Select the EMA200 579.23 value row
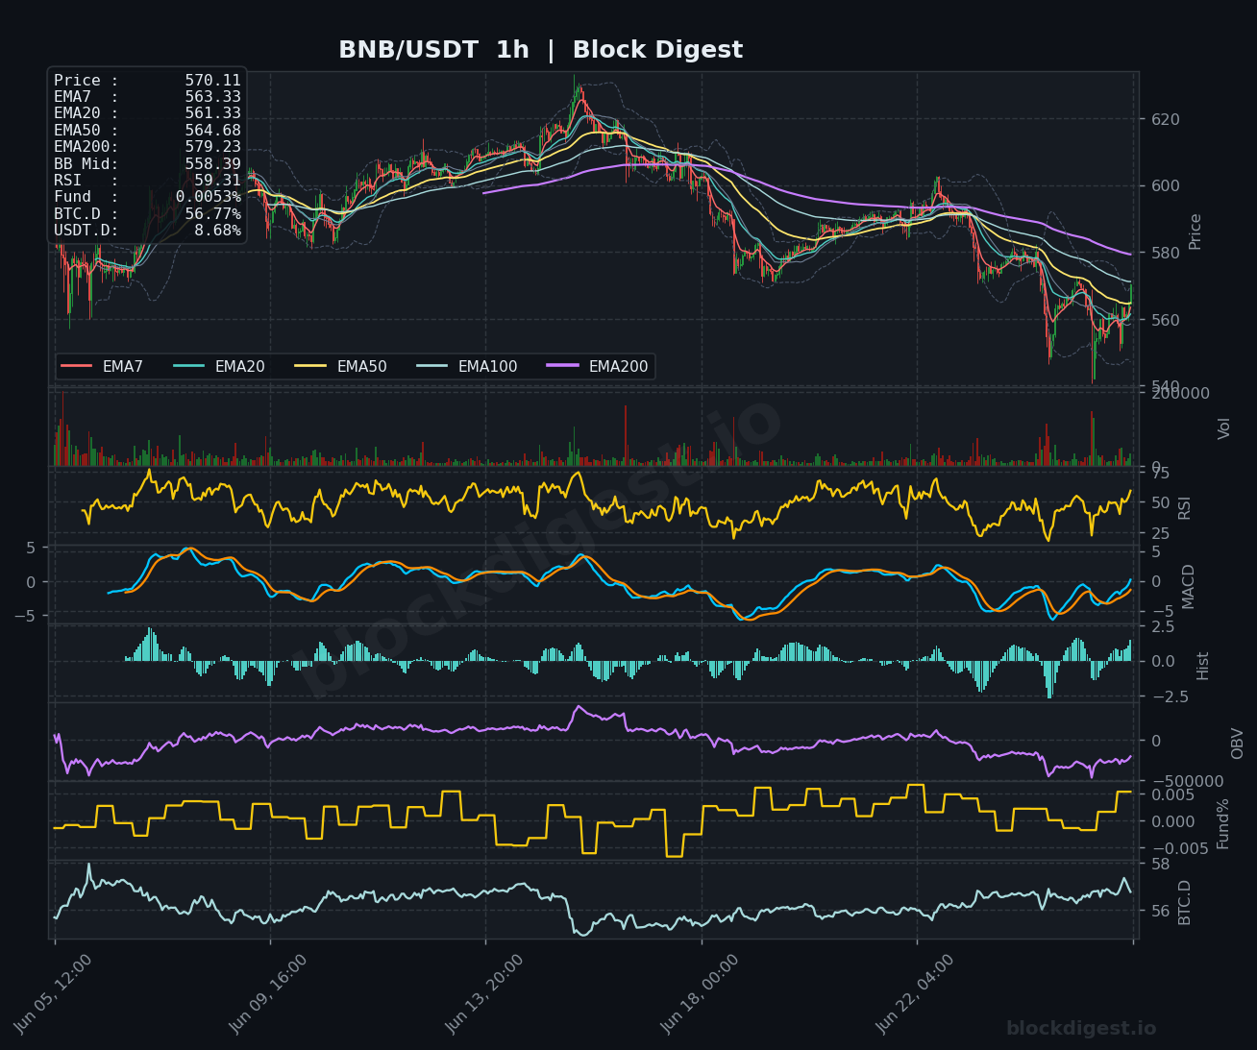The image size is (1257, 1050). point(147,147)
